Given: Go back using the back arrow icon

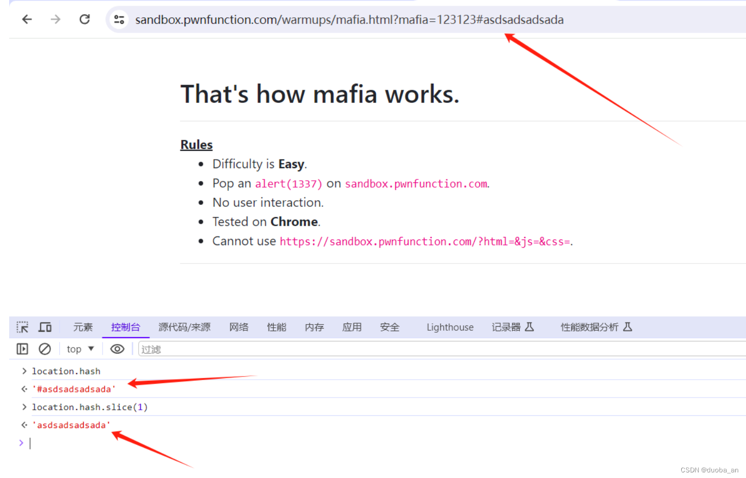Looking at the screenshot, I should (26, 19).
